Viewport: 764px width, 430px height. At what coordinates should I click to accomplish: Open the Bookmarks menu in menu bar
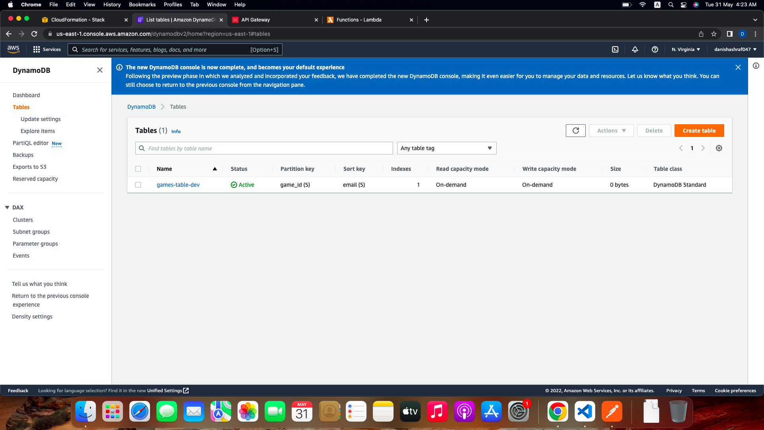pyautogui.click(x=142, y=4)
